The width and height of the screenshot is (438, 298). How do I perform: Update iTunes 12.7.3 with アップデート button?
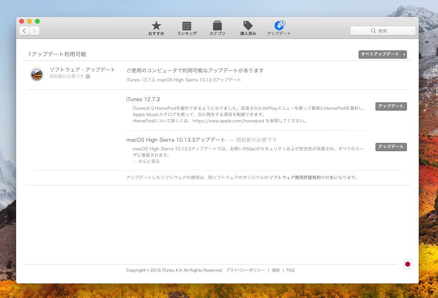pyautogui.click(x=391, y=106)
